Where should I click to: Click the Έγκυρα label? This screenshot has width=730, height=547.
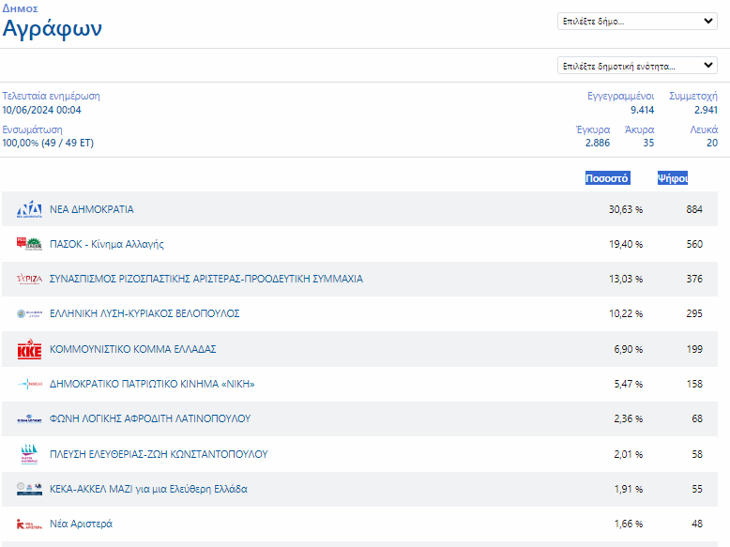[593, 129]
